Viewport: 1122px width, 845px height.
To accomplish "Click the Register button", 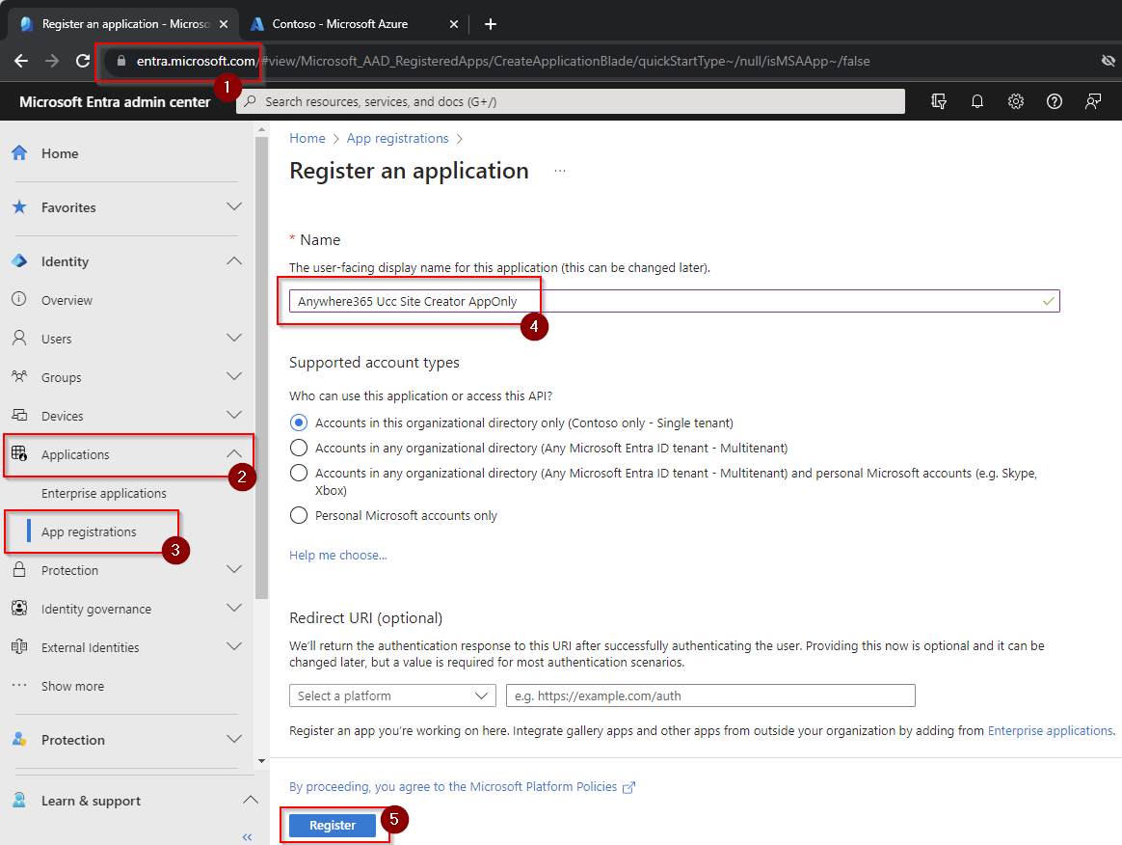I will pos(332,825).
